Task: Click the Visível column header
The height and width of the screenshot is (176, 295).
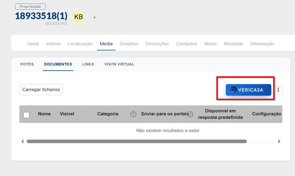Action: click(67, 114)
